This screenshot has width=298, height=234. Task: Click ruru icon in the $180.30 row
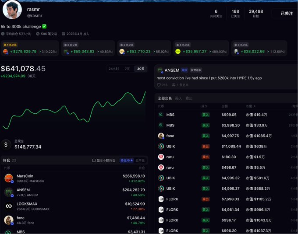pos(161,157)
